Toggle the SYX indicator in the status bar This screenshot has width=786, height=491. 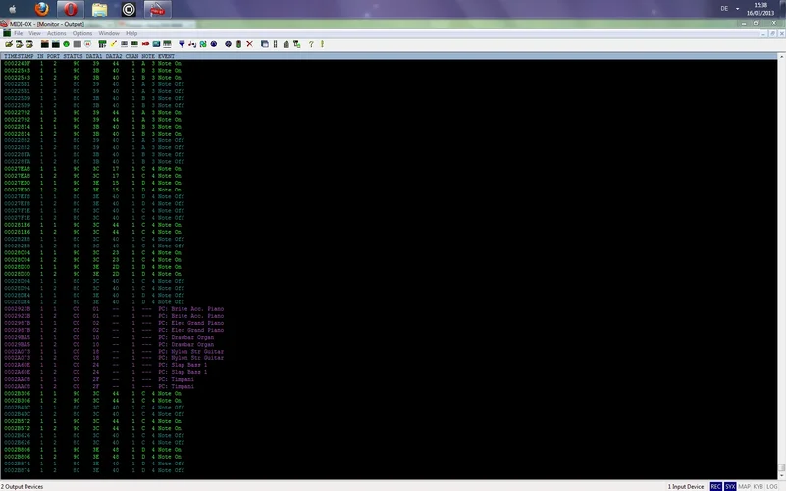point(730,486)
